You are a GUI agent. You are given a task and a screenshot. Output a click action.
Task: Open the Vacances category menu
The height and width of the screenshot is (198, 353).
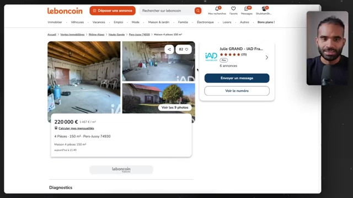(x=99, y=22)
